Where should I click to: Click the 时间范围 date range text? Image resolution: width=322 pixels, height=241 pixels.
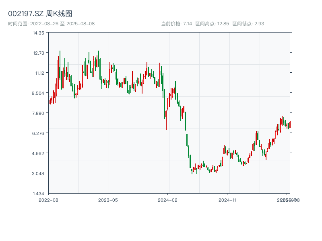(x=52, y=24)
